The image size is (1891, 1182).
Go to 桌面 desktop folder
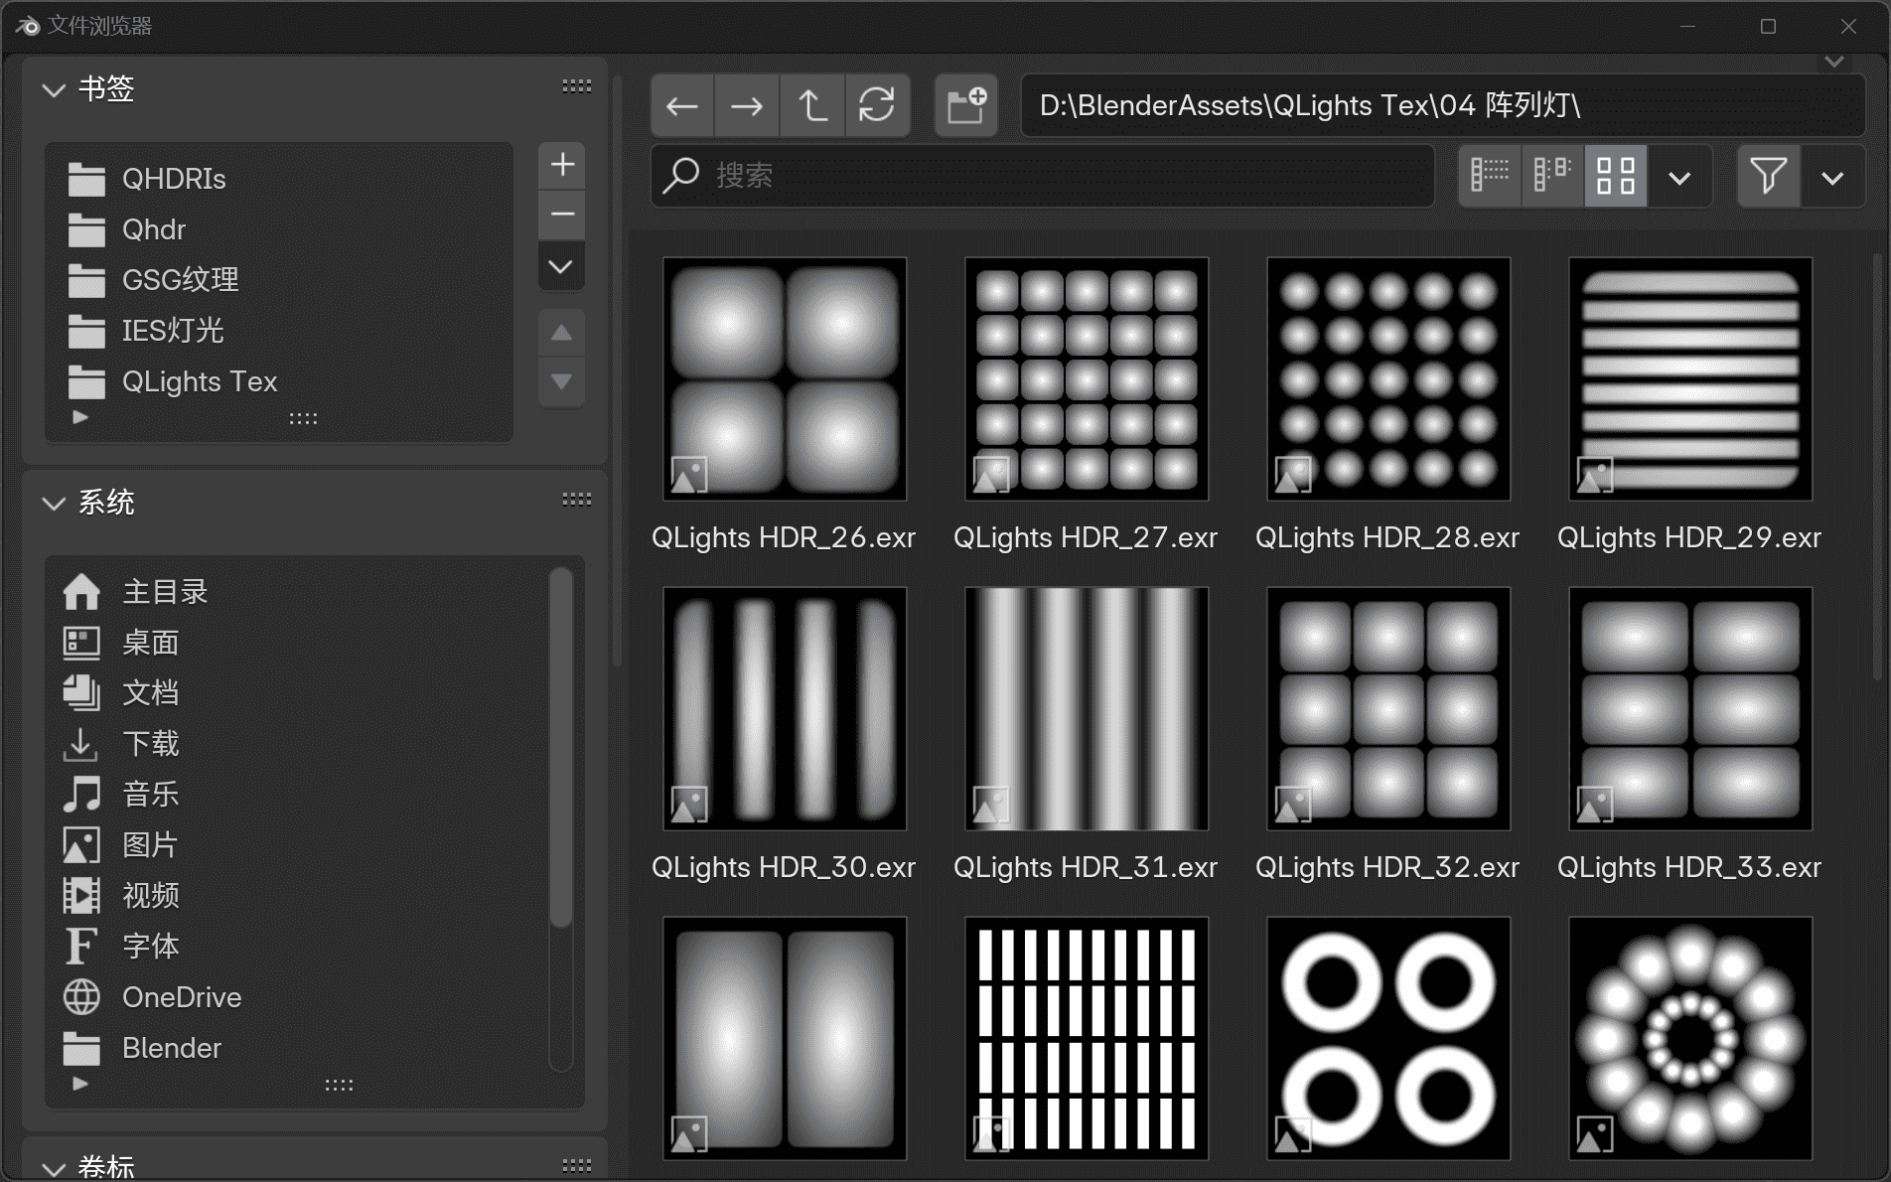click(x=298, y=643)
